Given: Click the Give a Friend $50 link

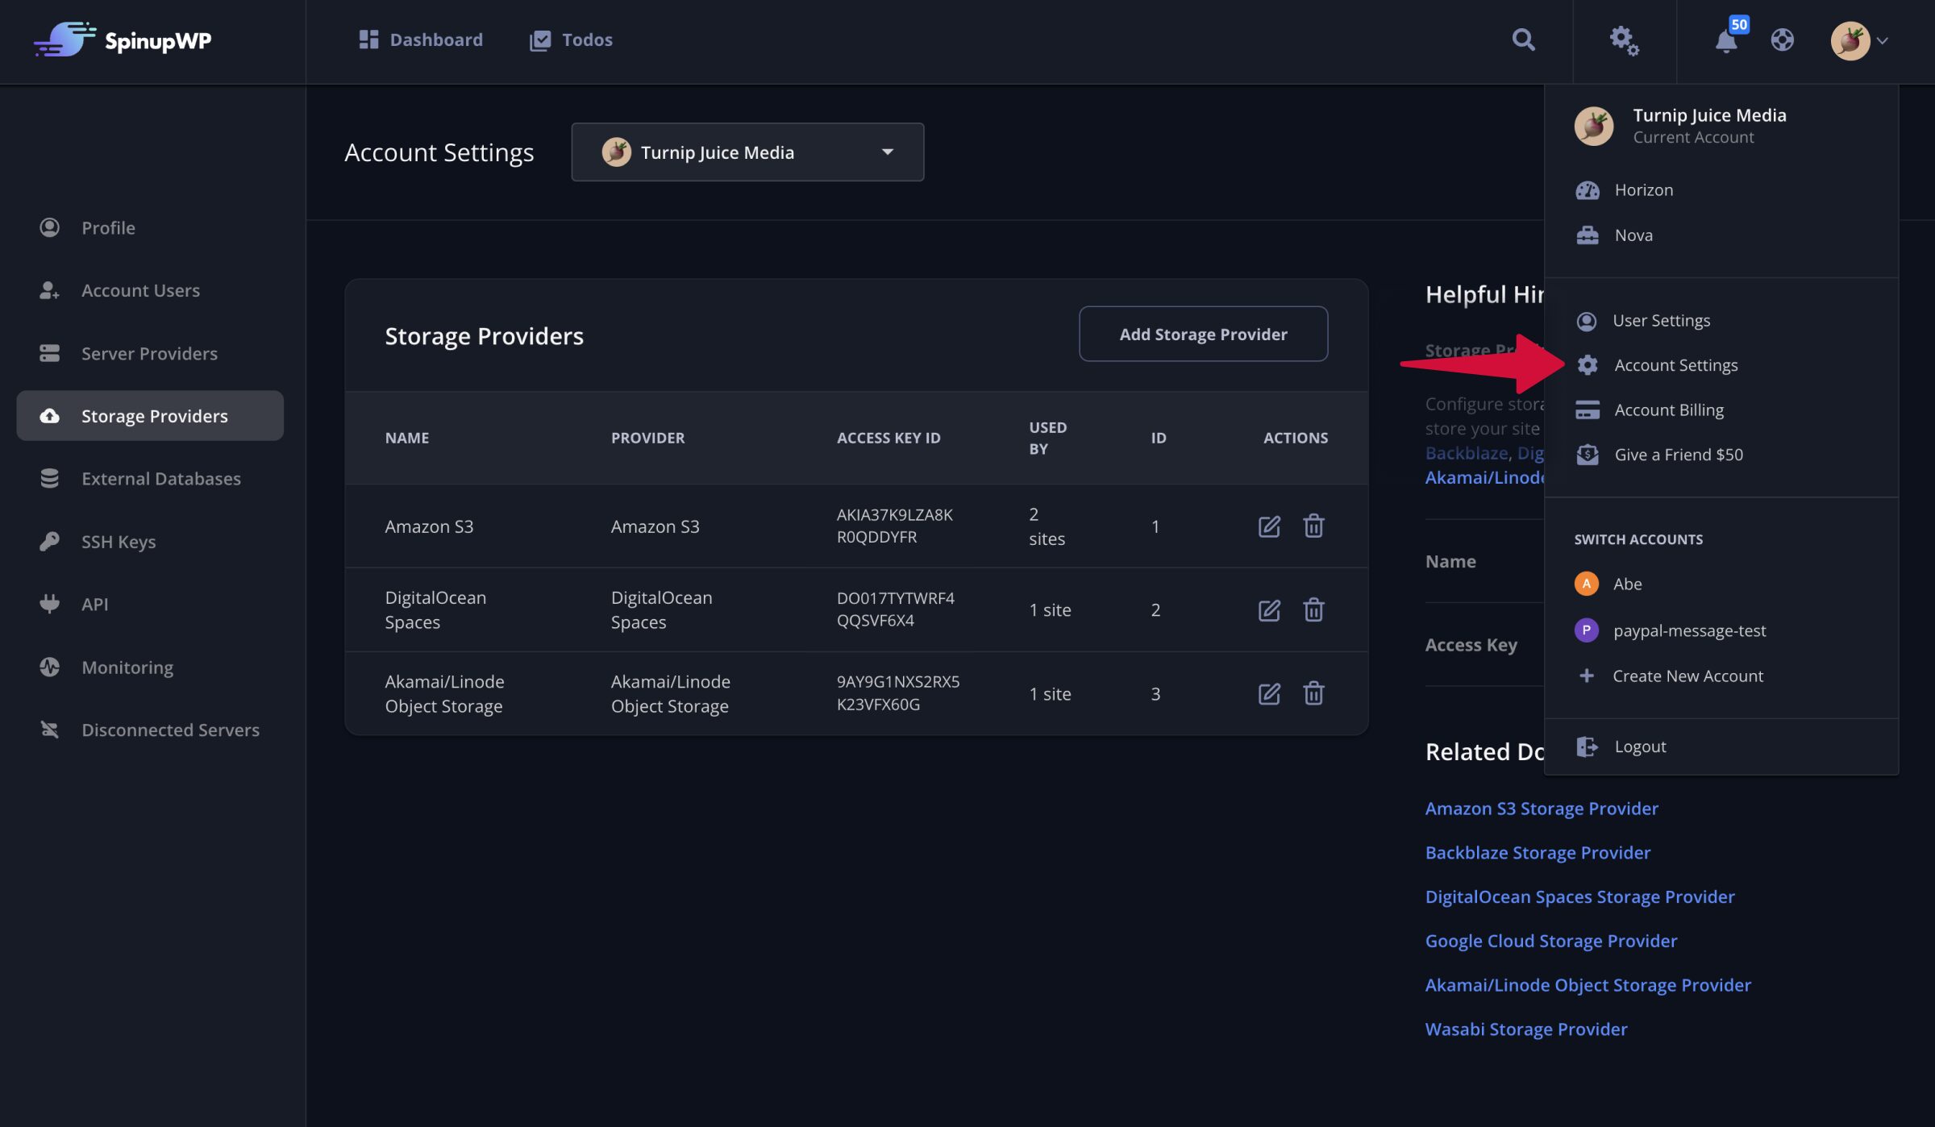Looking at the screenshot, I should coord(1679,454).
